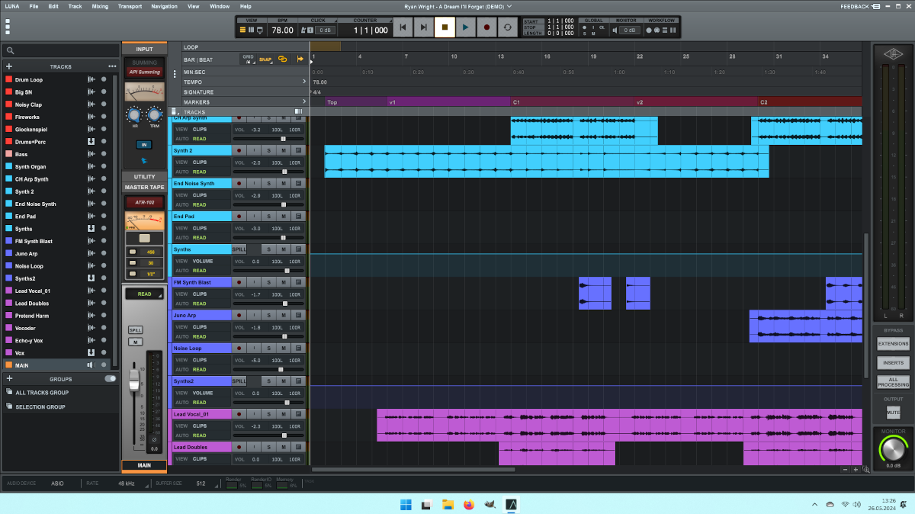
Task: Click the return-to-start transport button
Action: pos(403,28)
